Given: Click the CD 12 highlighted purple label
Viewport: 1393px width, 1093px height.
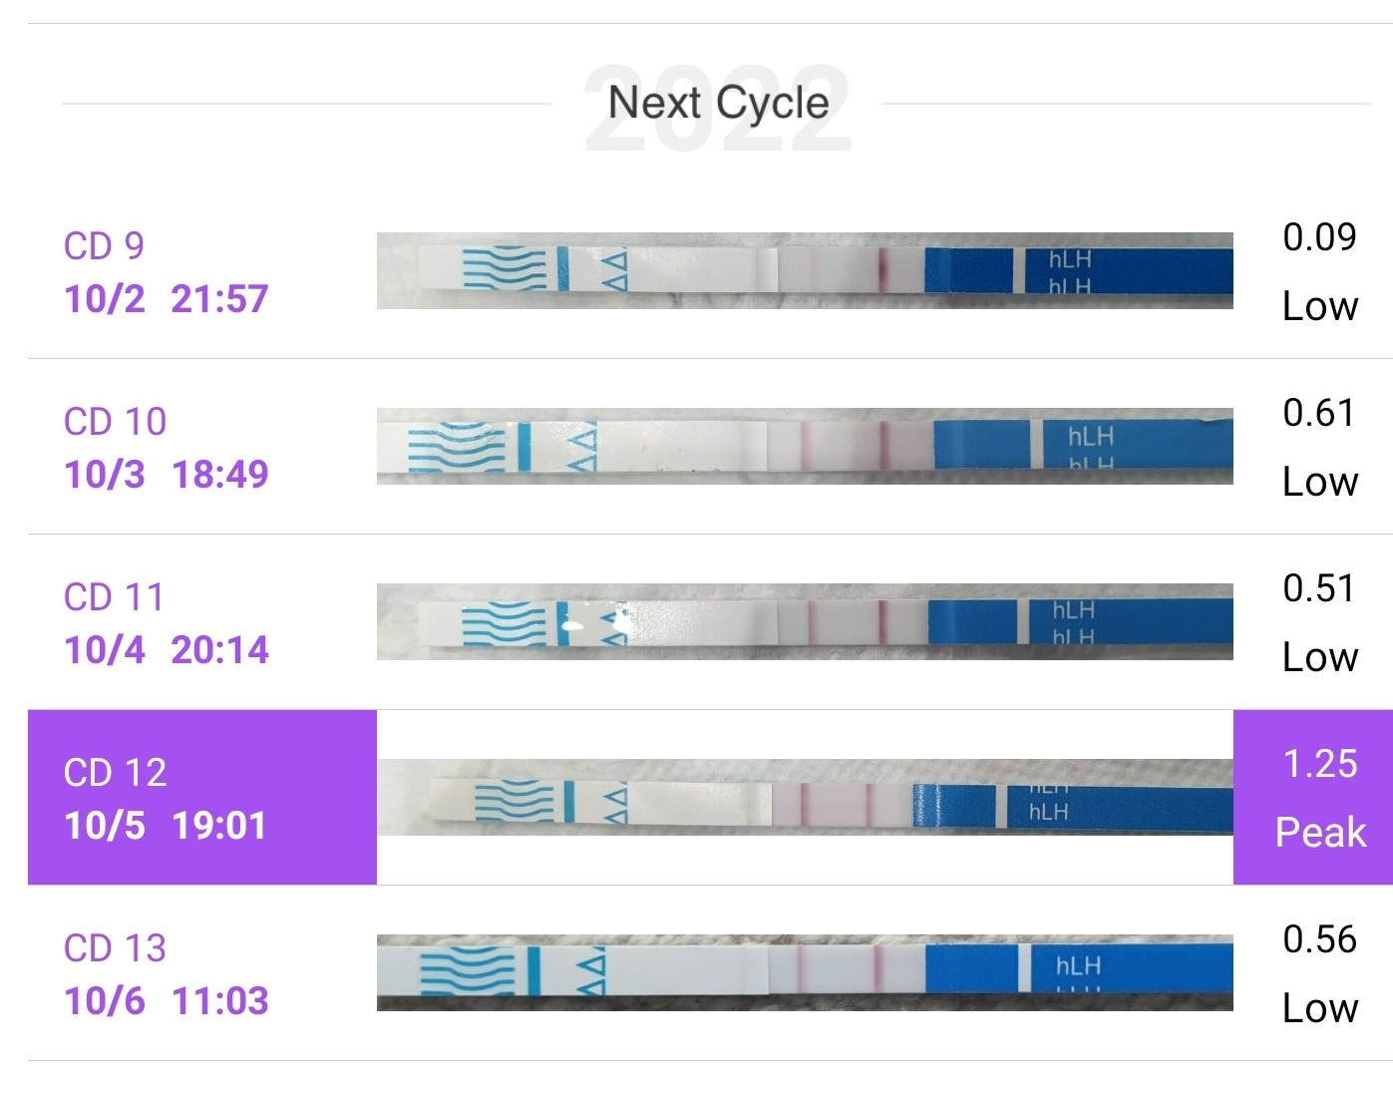Looking at the screenshot, I should coord(115,773).
